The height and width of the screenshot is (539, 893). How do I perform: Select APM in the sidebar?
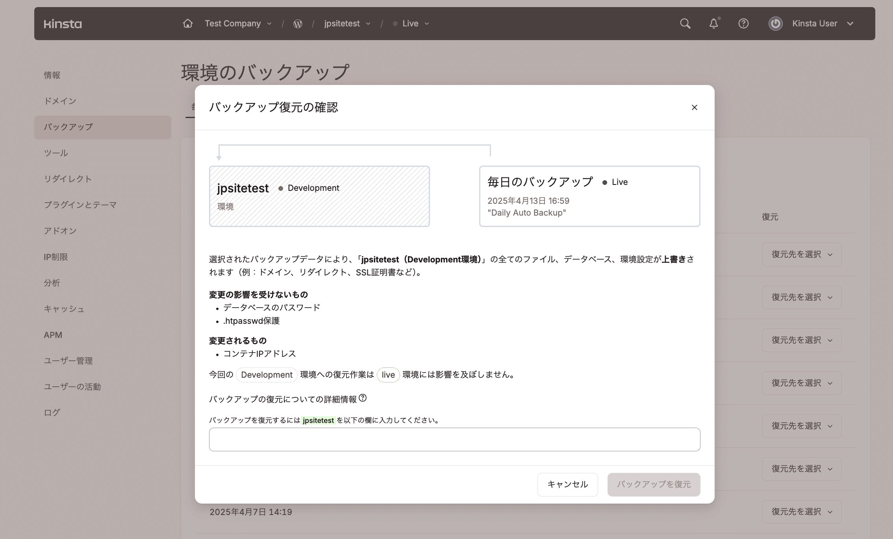pyautogui.click(x=52, y=335)
